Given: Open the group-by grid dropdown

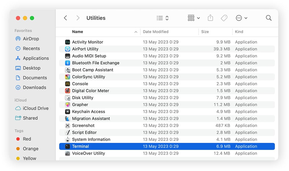Looking at the screenshot, I should (194, 18).
